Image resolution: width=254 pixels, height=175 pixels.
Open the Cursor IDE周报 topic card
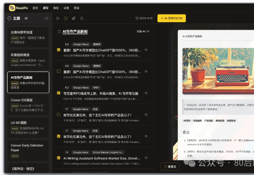pos(28,105)
